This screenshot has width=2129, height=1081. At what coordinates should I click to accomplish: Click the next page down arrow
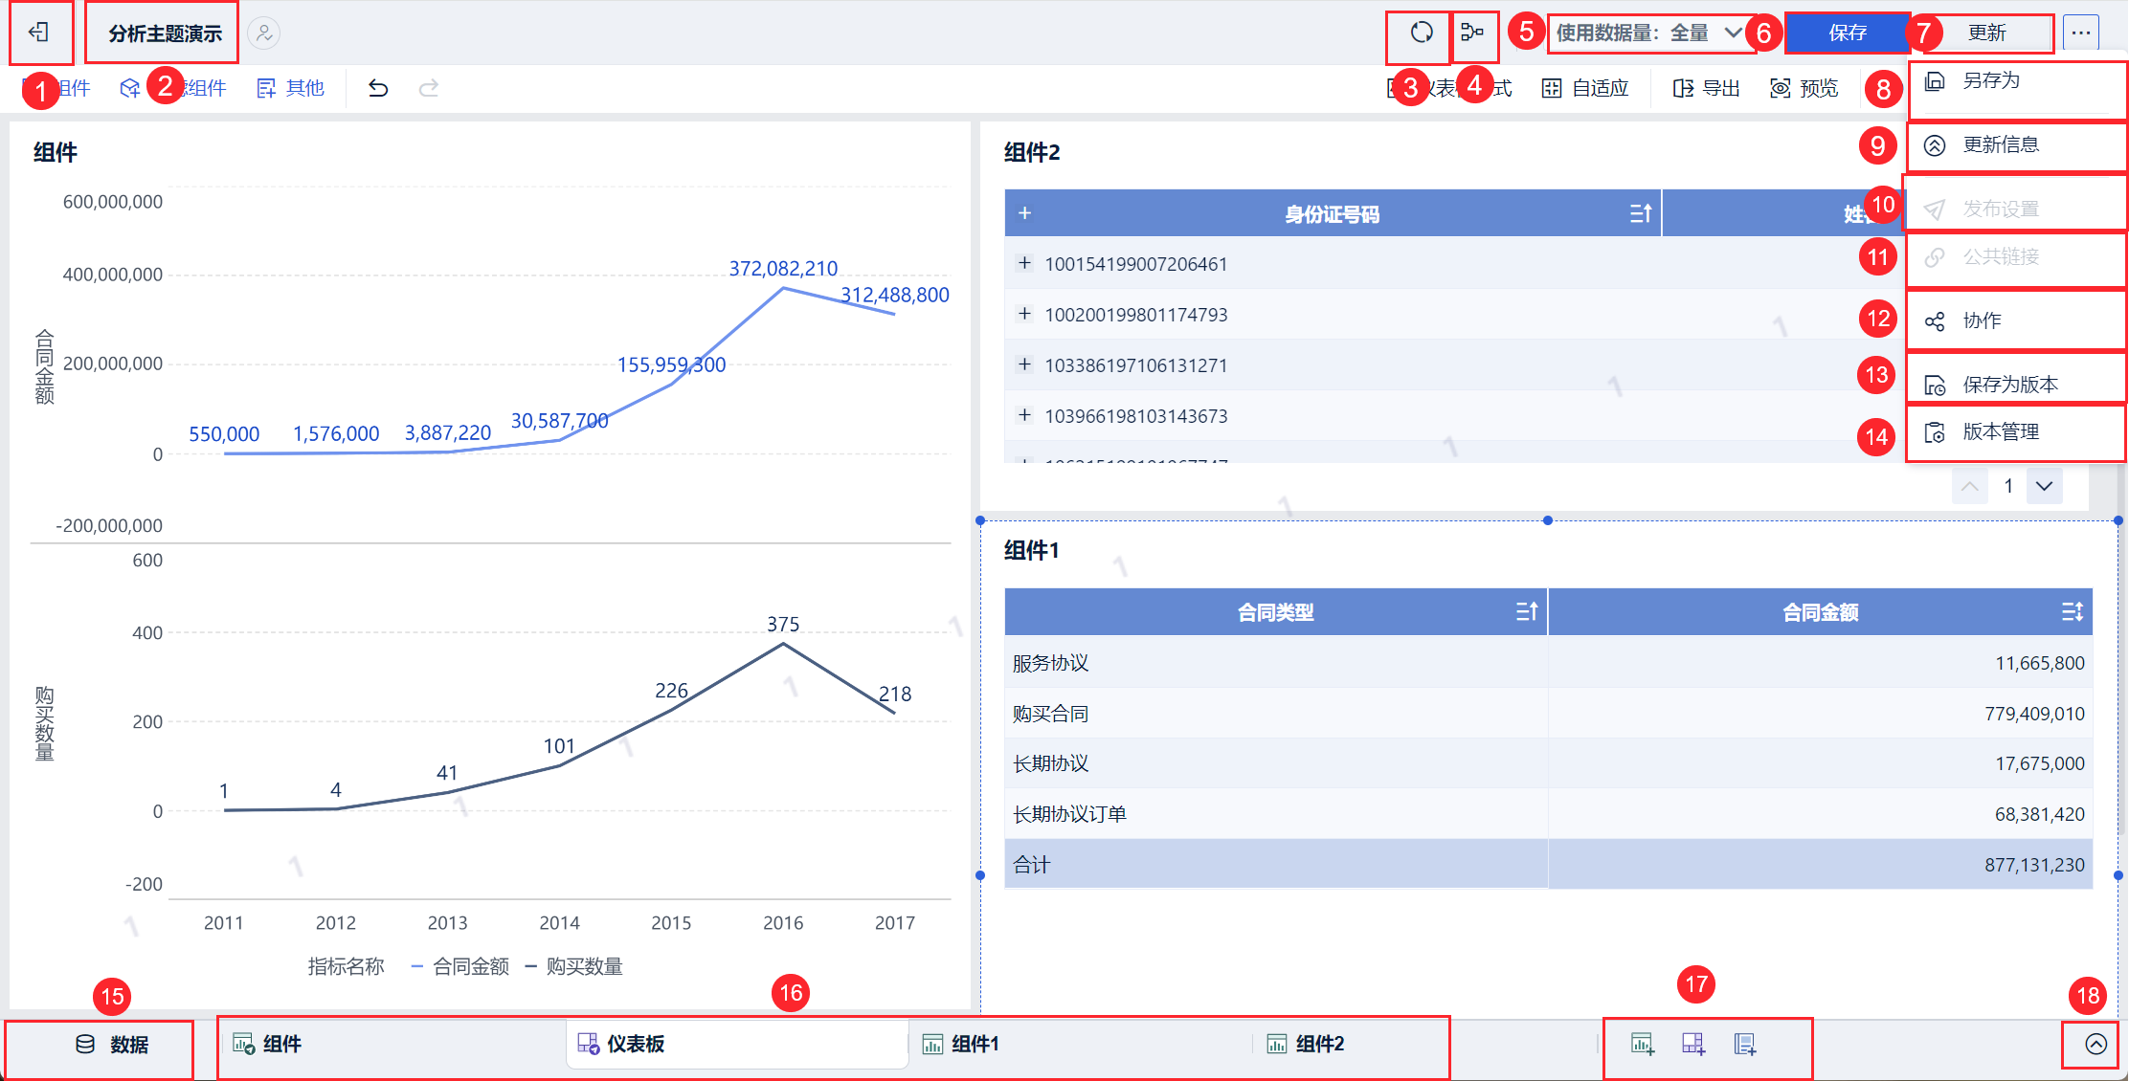(2044, 486)
